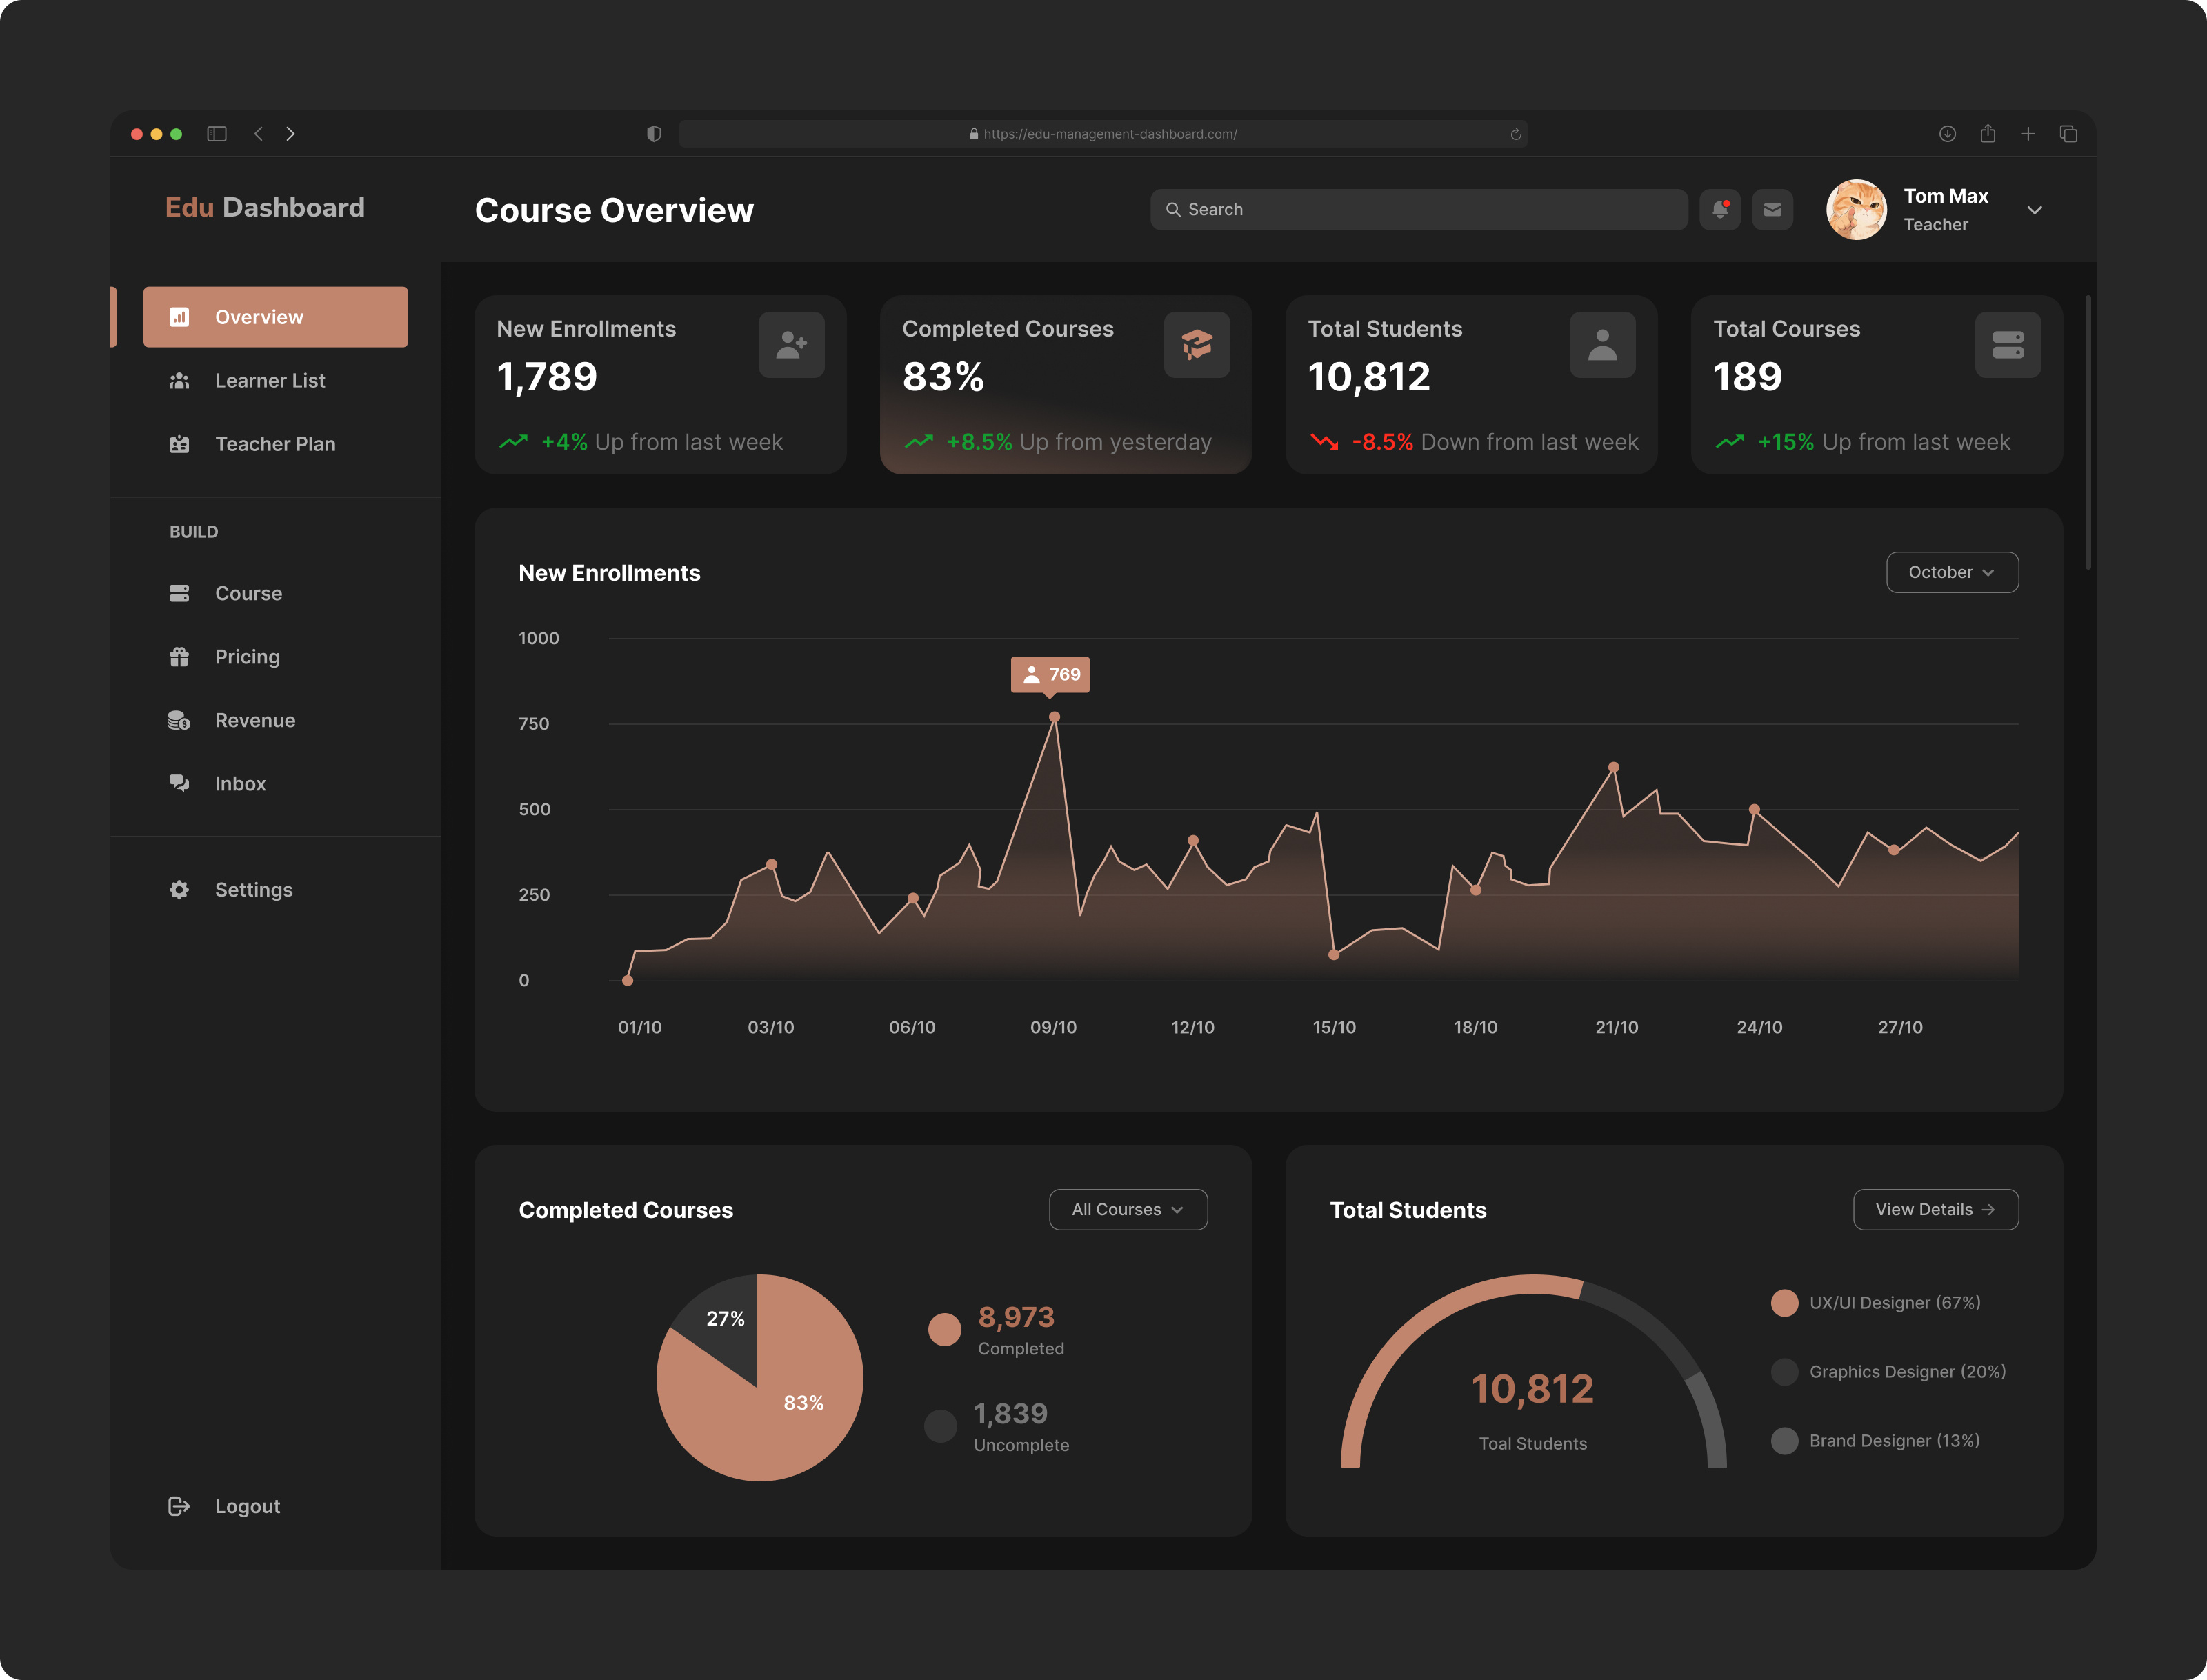Viewport: 2207px width, 1680px height.
Task: Expand the All Courses filter dropdown
Action: click(x=1127, y=1209)
